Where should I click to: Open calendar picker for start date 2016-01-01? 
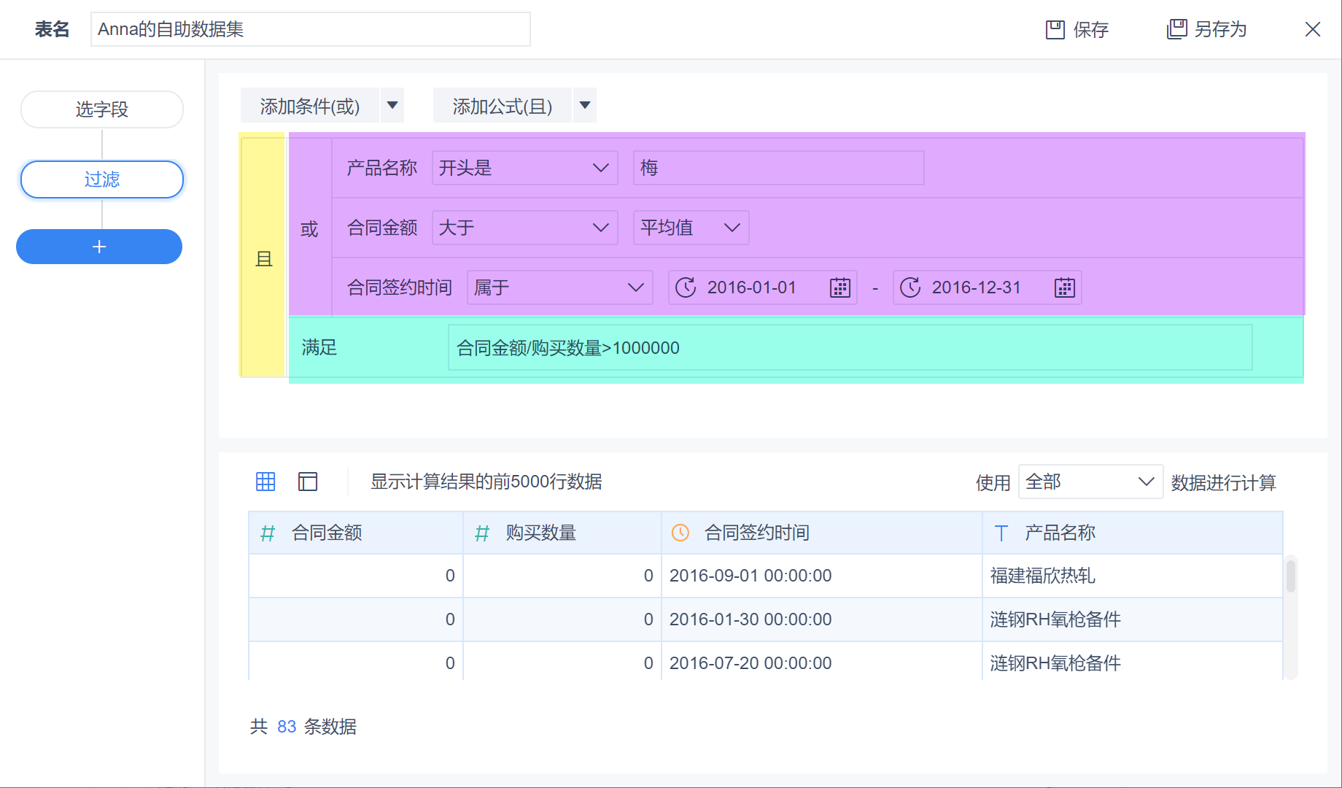click(840, 287)
